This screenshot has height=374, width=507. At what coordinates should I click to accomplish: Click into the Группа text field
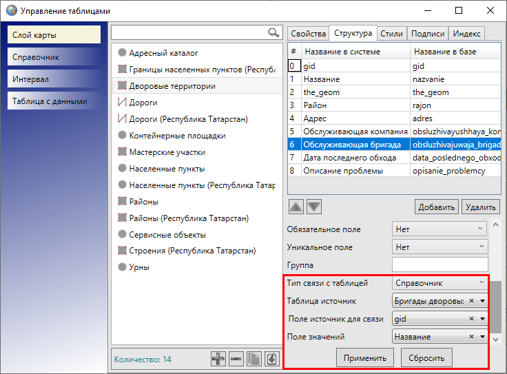[439, 264]
